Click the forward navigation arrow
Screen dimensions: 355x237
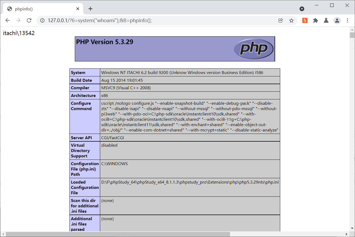click(18, 21)
